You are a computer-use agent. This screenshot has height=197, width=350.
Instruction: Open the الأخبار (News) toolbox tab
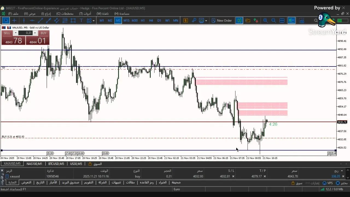coord(53,182)
